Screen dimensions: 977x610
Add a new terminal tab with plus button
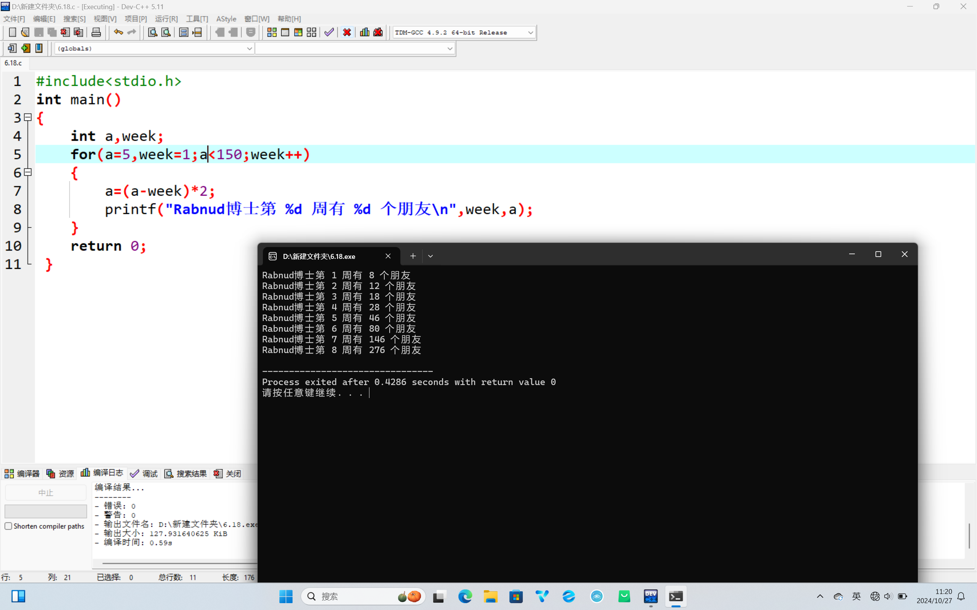[413, 256]
